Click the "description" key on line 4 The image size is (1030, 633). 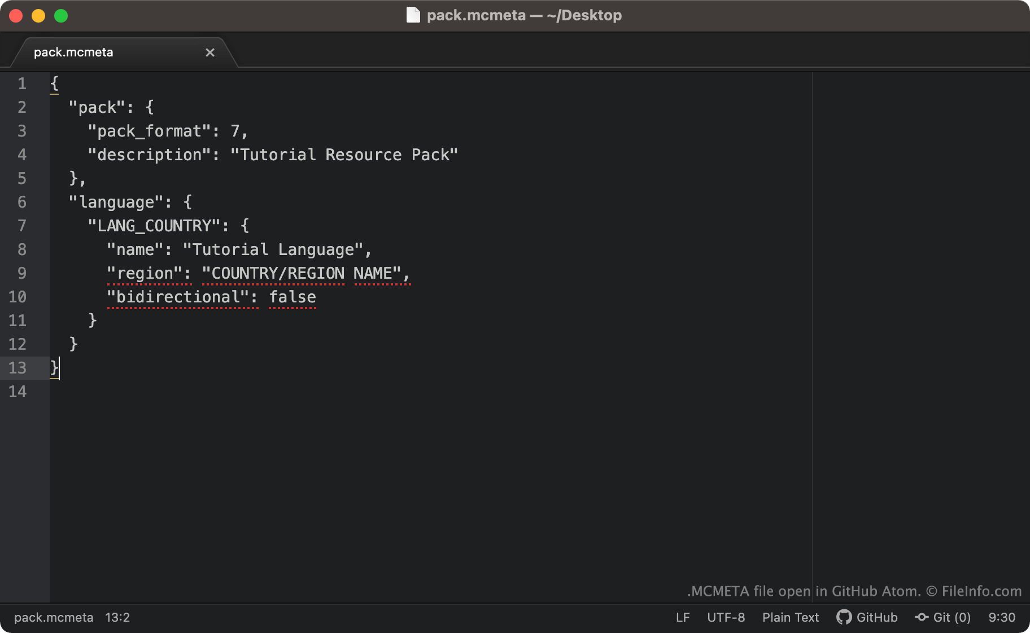[150, 155]
